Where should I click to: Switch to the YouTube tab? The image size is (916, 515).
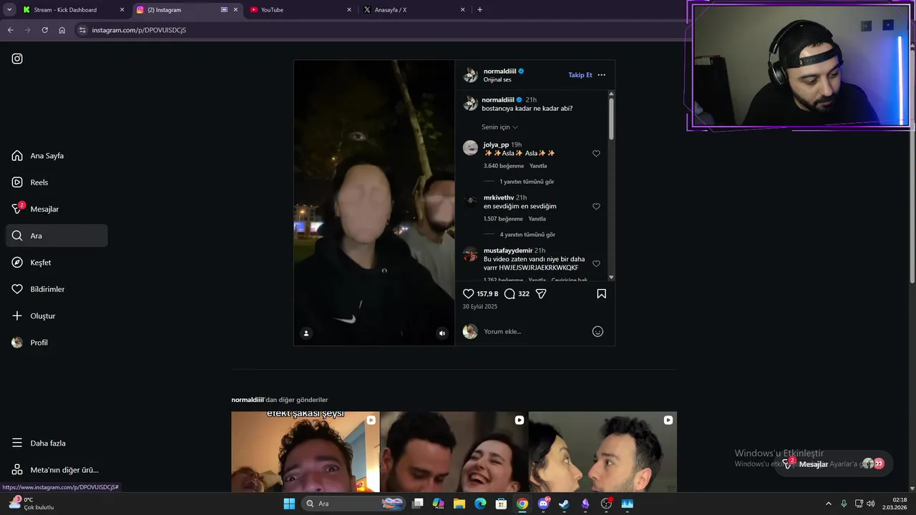point(301,10)
